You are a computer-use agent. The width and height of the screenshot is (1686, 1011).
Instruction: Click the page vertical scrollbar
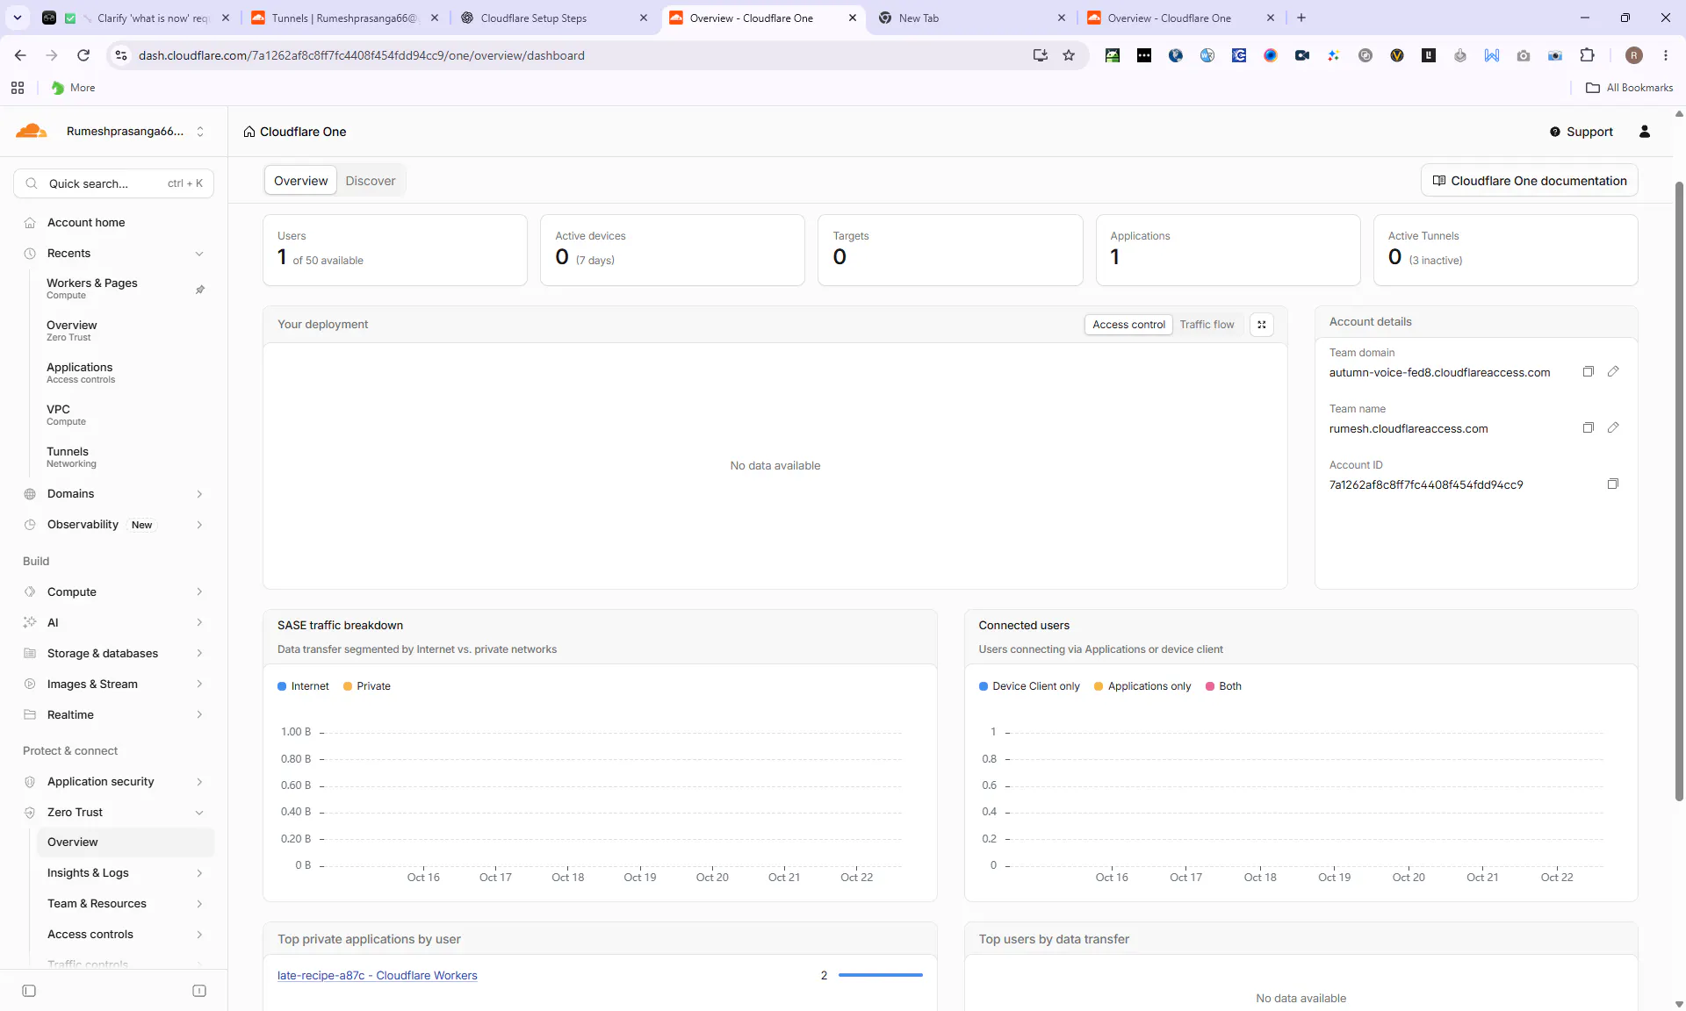point(1679,491)
